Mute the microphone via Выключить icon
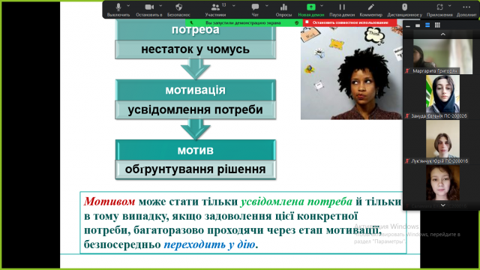This screenshot has height=270, width=480. (118, 7)
